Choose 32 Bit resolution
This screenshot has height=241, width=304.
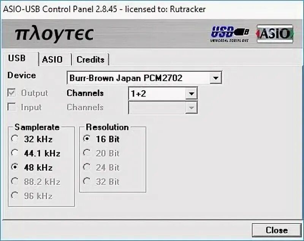click(x=87, y=181)
